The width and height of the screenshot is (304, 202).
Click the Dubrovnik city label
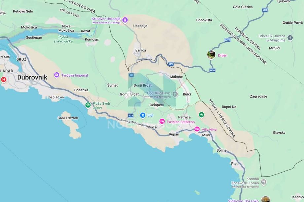(32, 77)
